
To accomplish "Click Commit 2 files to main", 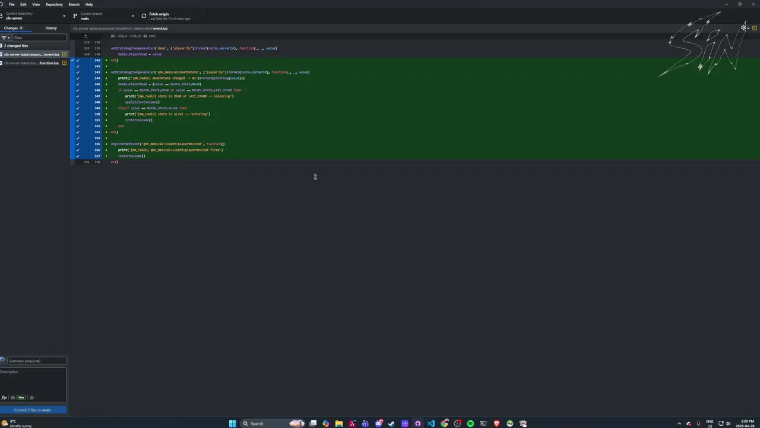I will tap(33, 410).
